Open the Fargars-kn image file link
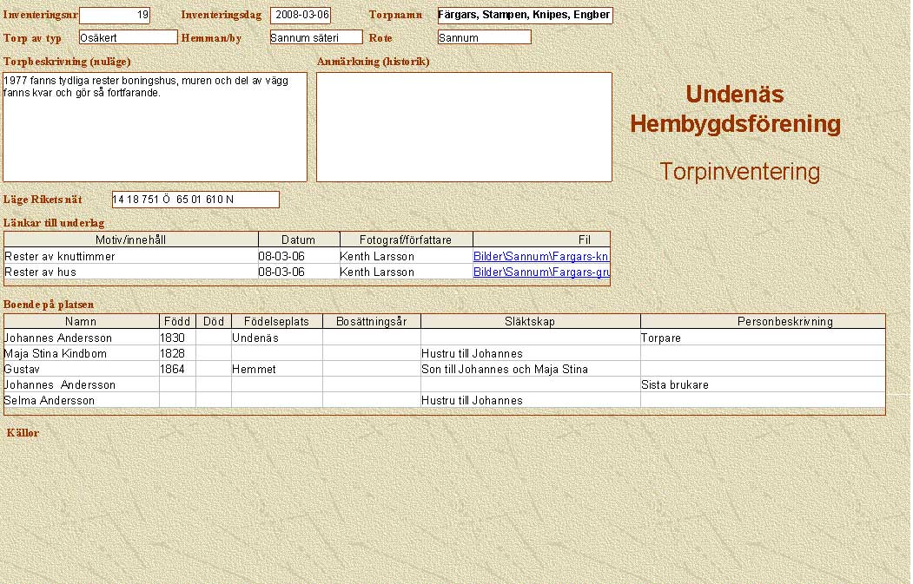This screenshot has width=913, height=584. (540, 257)
